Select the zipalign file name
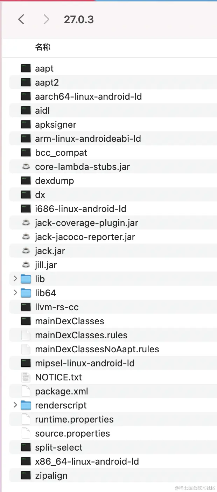The image size is (217, 492). 51,476
